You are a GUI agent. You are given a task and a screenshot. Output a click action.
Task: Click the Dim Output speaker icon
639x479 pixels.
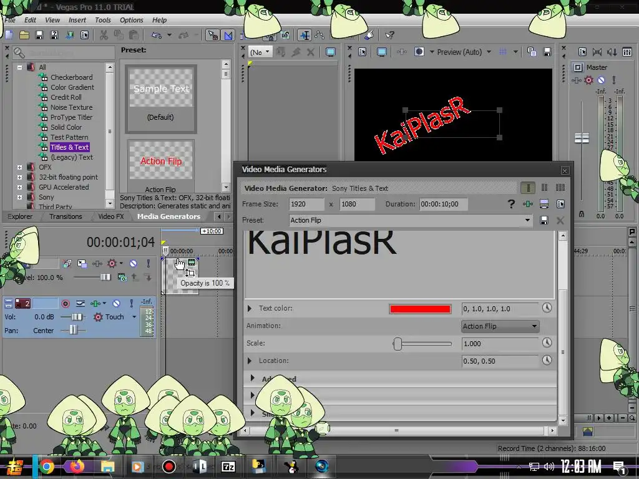612,52
